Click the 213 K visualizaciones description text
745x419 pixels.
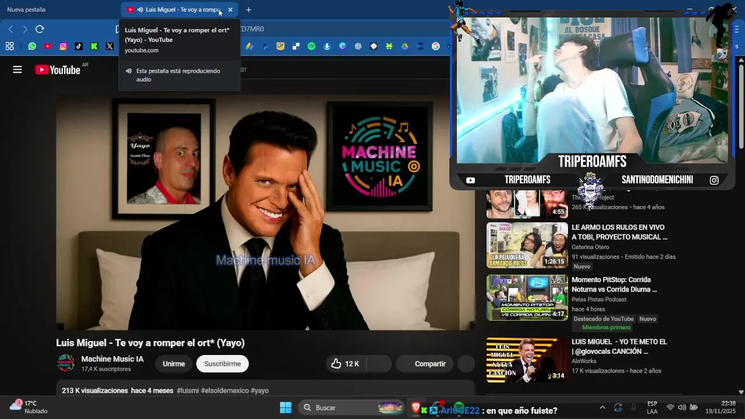(94, 390)
